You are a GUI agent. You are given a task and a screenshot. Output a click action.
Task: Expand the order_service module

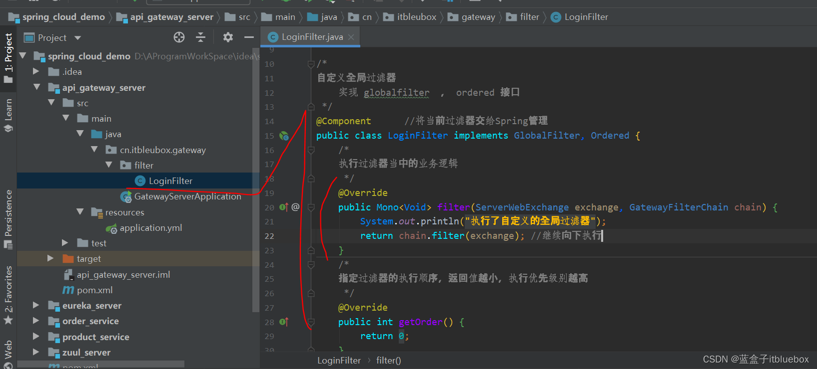coord(36,320)
